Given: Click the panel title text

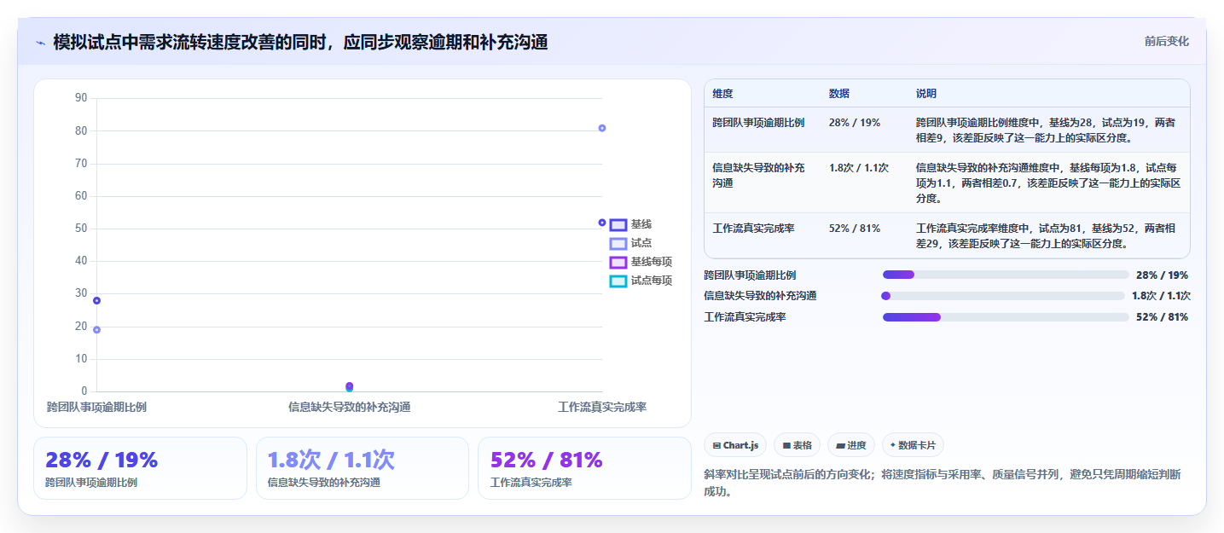Looking at the screenshot, I should 300,43.
